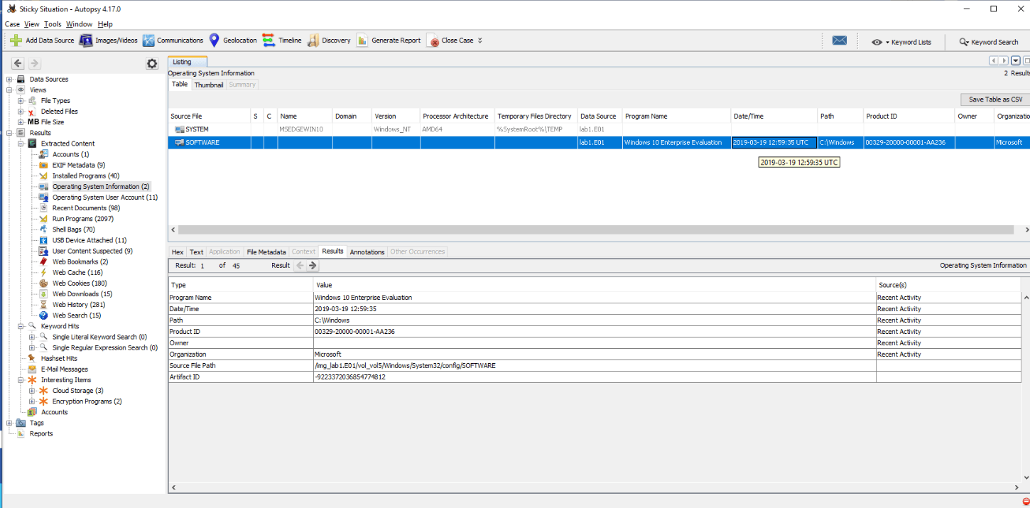Switch to the Annotations tab

point(367,252)
